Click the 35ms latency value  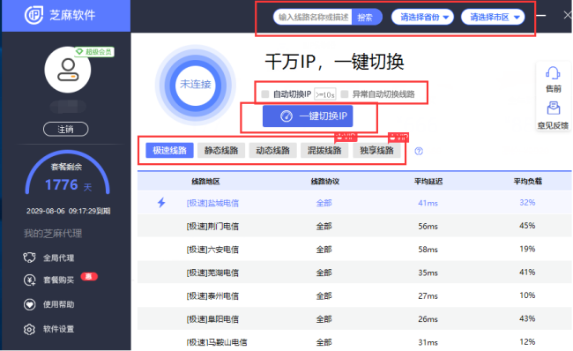point(428,273)
